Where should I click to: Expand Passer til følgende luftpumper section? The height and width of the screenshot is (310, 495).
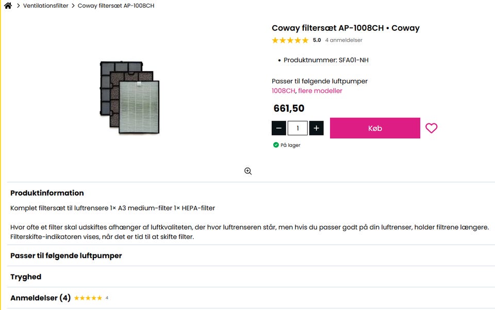tap(66, 256)
